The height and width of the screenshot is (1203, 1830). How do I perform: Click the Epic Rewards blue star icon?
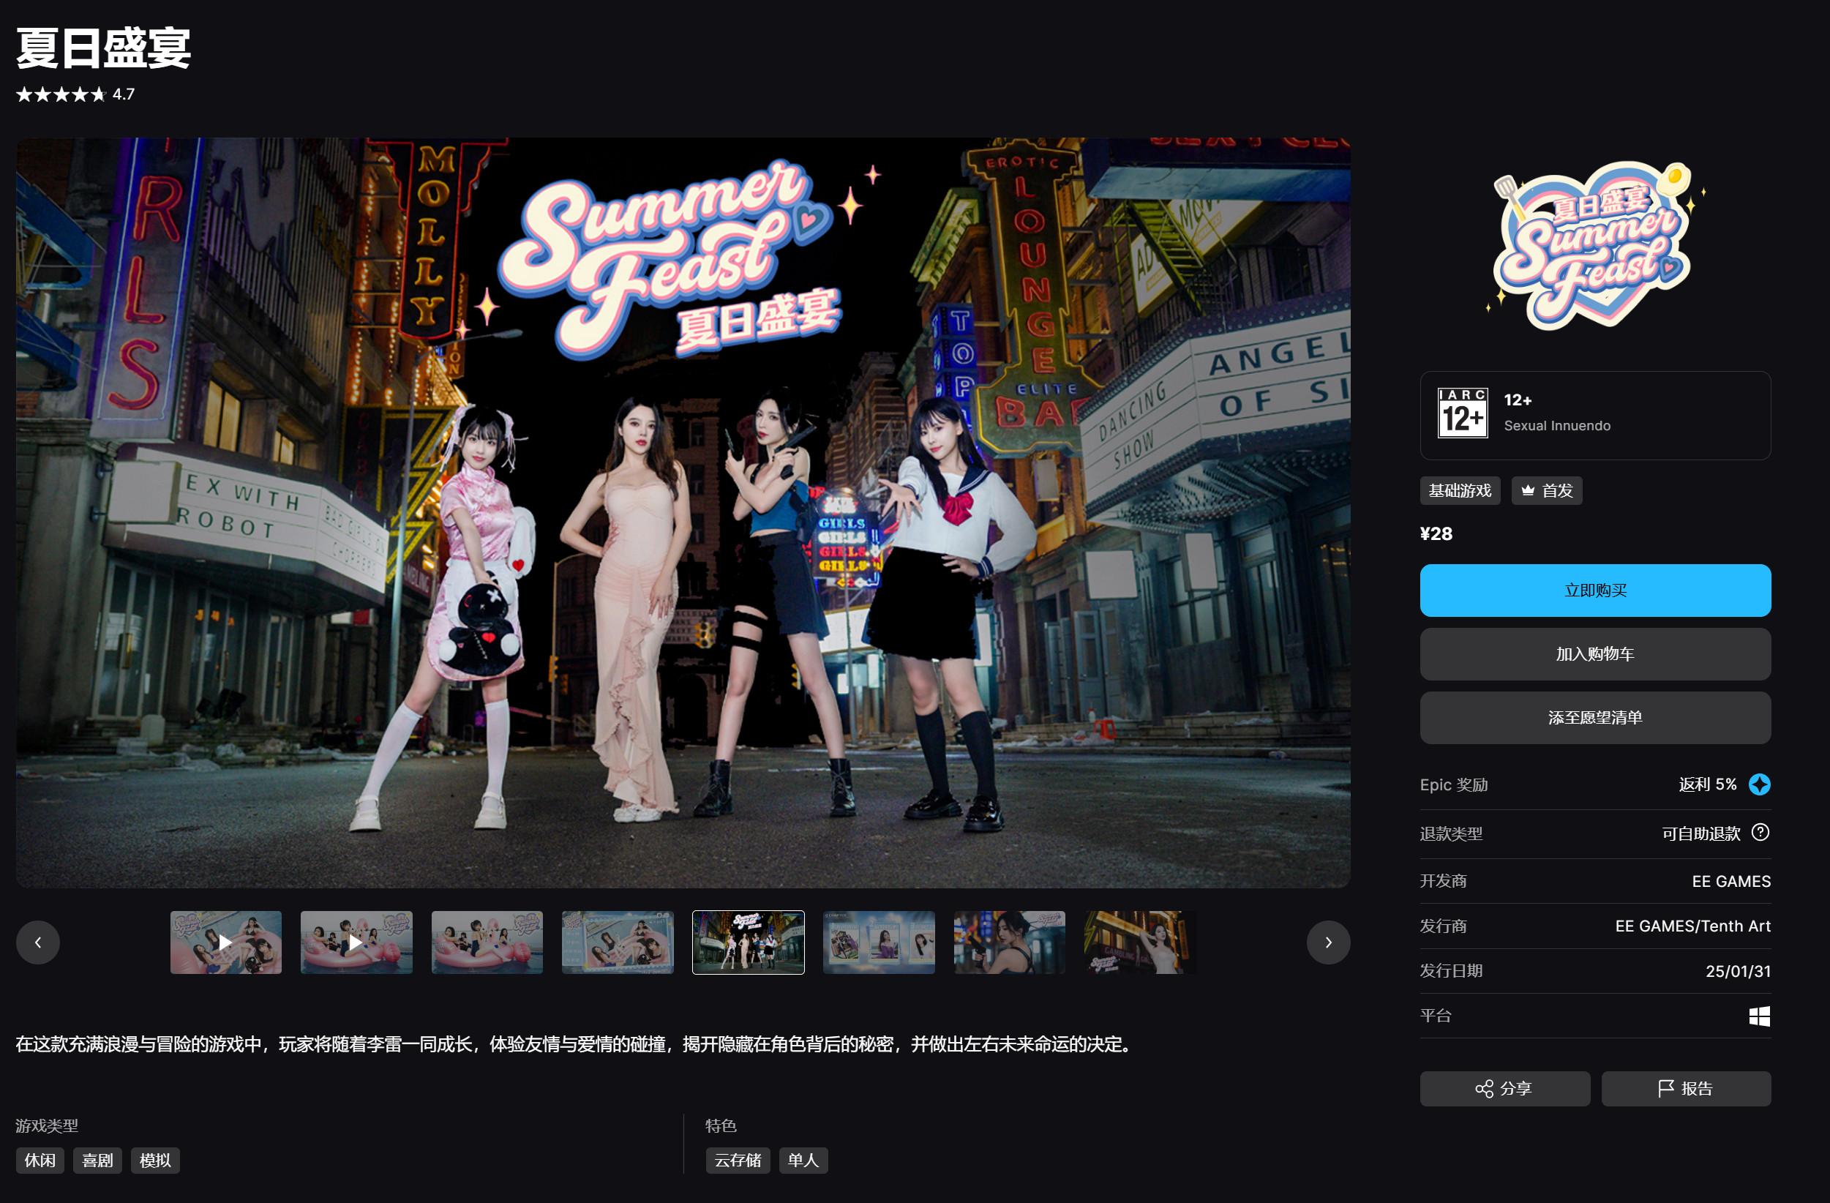(x=1759, y=784)
